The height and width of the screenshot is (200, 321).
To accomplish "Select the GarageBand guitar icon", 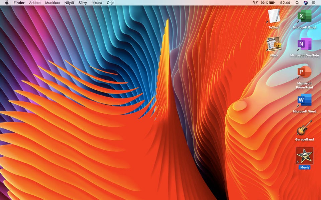I will point(304,128).
